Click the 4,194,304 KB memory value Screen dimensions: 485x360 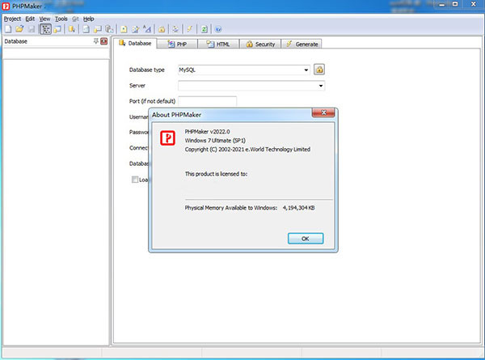click(x=298, y=208)
